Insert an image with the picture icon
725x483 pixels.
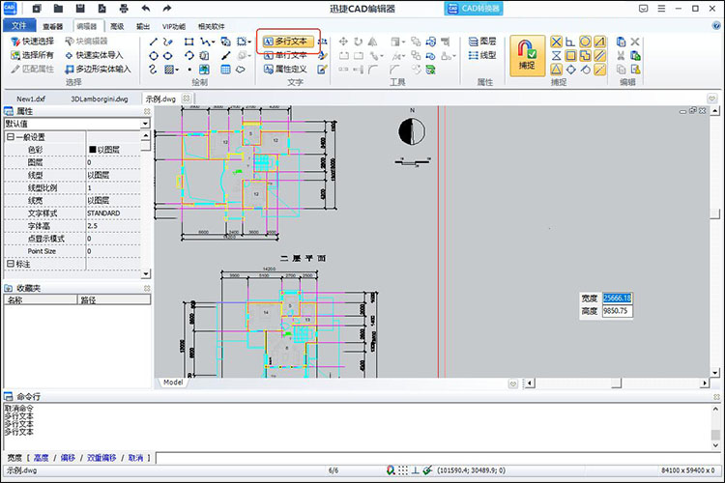pos(204,70)
